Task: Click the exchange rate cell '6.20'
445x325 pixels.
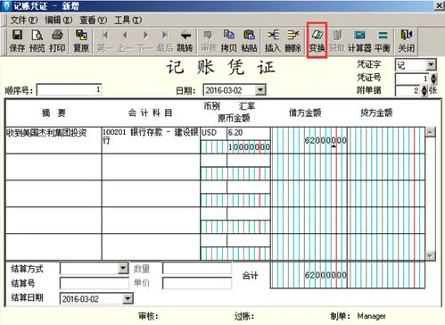Action: pos(249,133)
